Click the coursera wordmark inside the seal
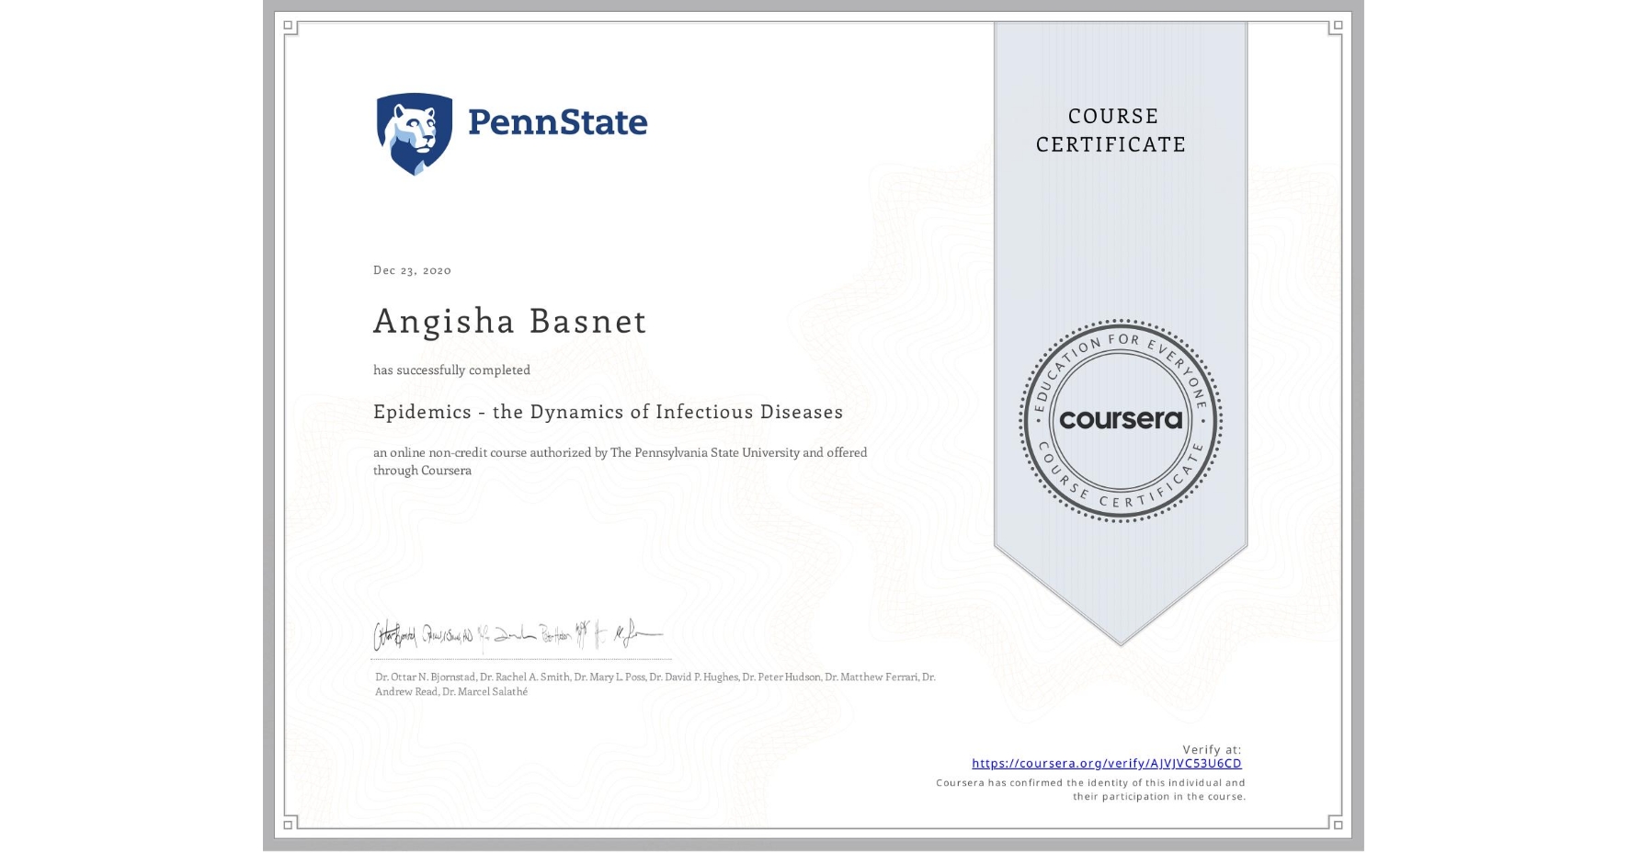Viewport: 1629px width, 853px height. tap(1121, 420)
